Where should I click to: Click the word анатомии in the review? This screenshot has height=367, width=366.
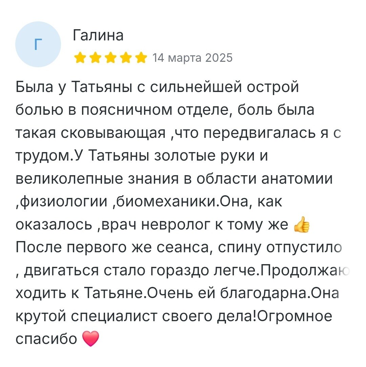coord(297,179)
